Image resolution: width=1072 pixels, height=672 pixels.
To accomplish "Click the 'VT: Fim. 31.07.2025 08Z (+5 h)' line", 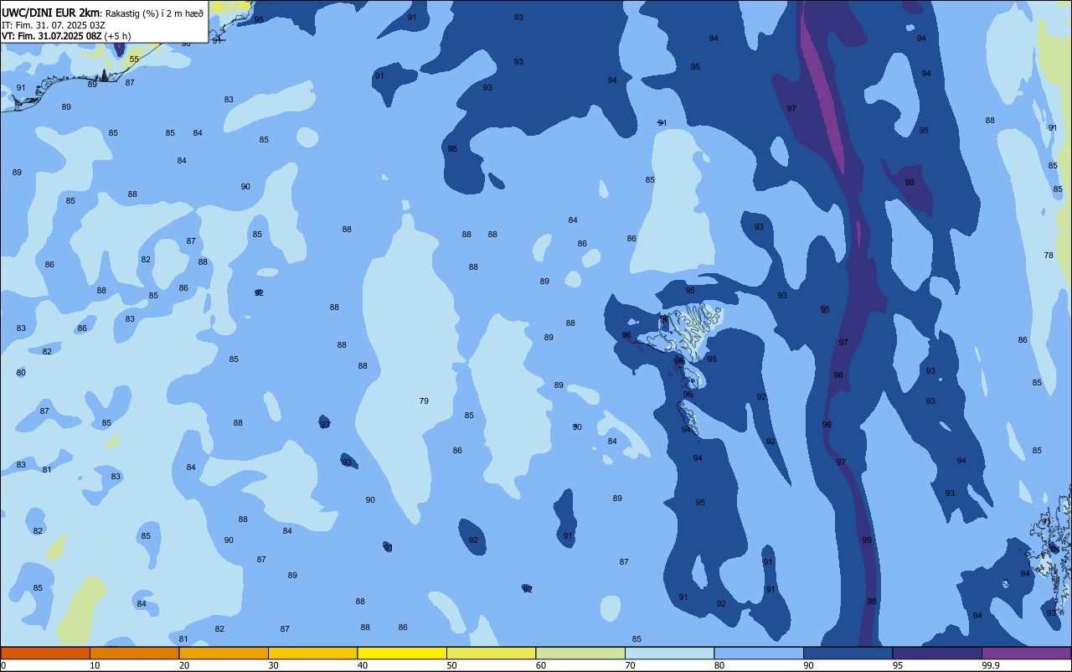I will tap(66, 36).
